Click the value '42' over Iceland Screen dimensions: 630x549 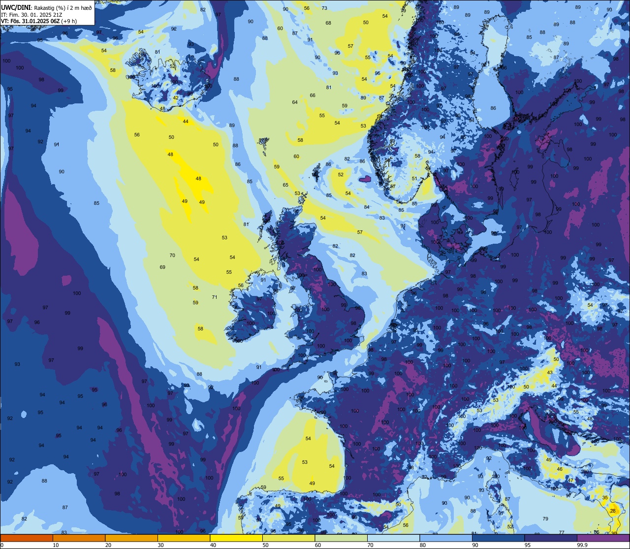[x=176, y=98]
